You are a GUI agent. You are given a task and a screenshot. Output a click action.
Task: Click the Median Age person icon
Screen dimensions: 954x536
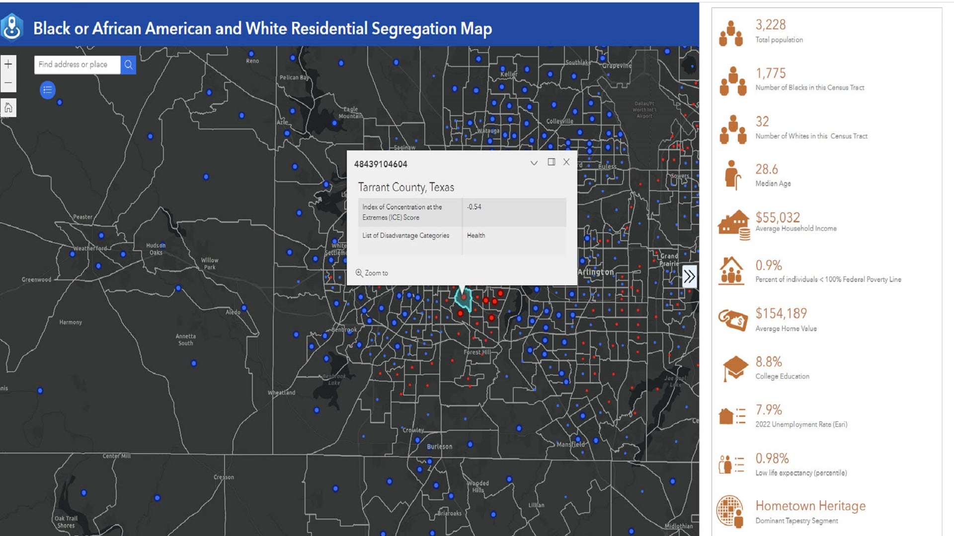(x=731, y=175)
